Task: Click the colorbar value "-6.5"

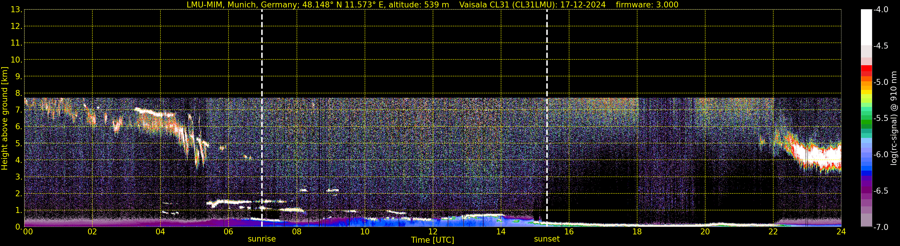Action: coord(880,191)
